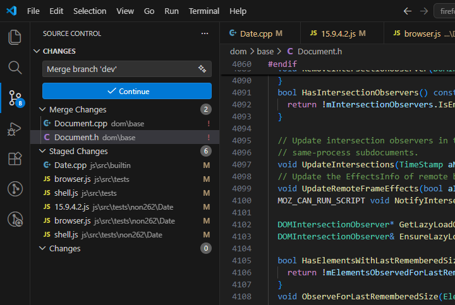Switch to the Date.cpp editor tab
The image size is (455, 305).
[260, 33]
